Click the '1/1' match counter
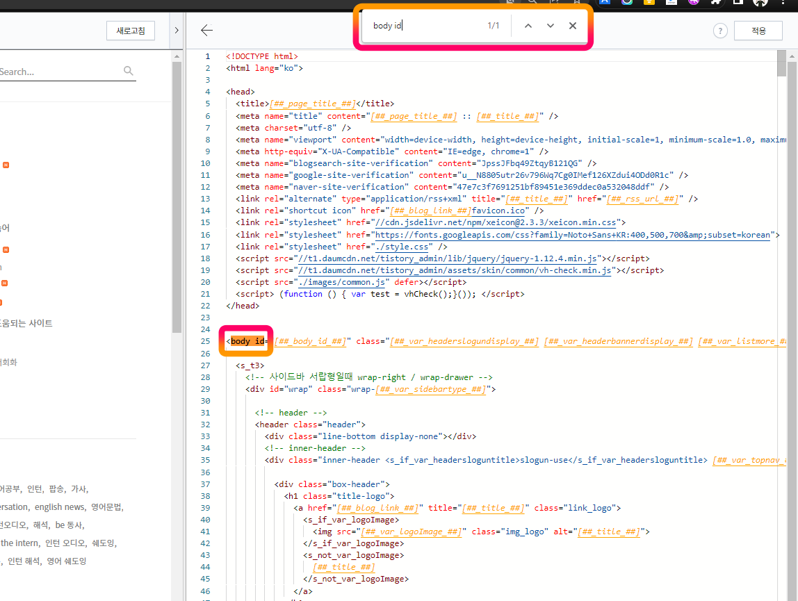The image size is (798, 601). coord(493,26)
